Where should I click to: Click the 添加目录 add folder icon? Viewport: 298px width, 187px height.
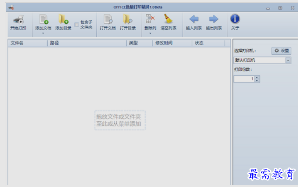pyautogui.click(x=63, y=19)
